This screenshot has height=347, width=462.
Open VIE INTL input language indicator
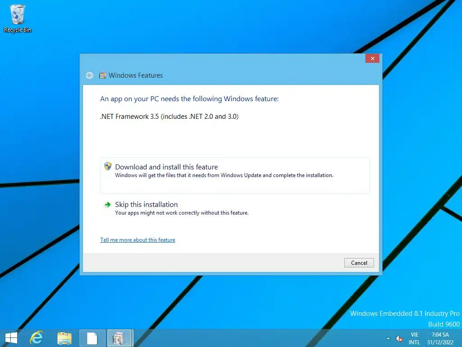tap(414, 338)
